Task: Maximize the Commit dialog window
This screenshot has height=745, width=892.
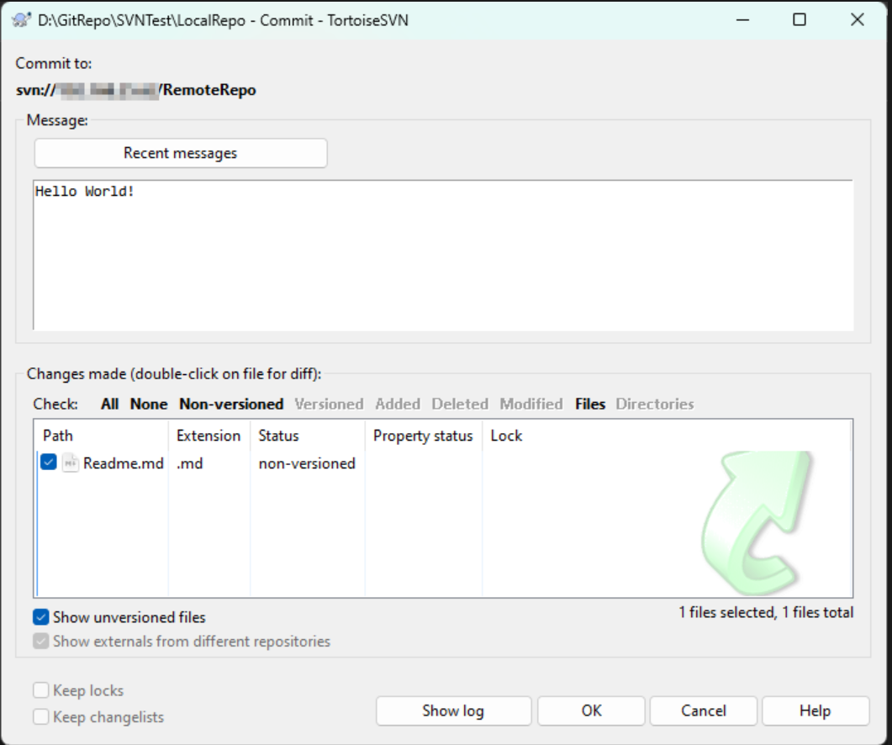Action: [800, 20]
